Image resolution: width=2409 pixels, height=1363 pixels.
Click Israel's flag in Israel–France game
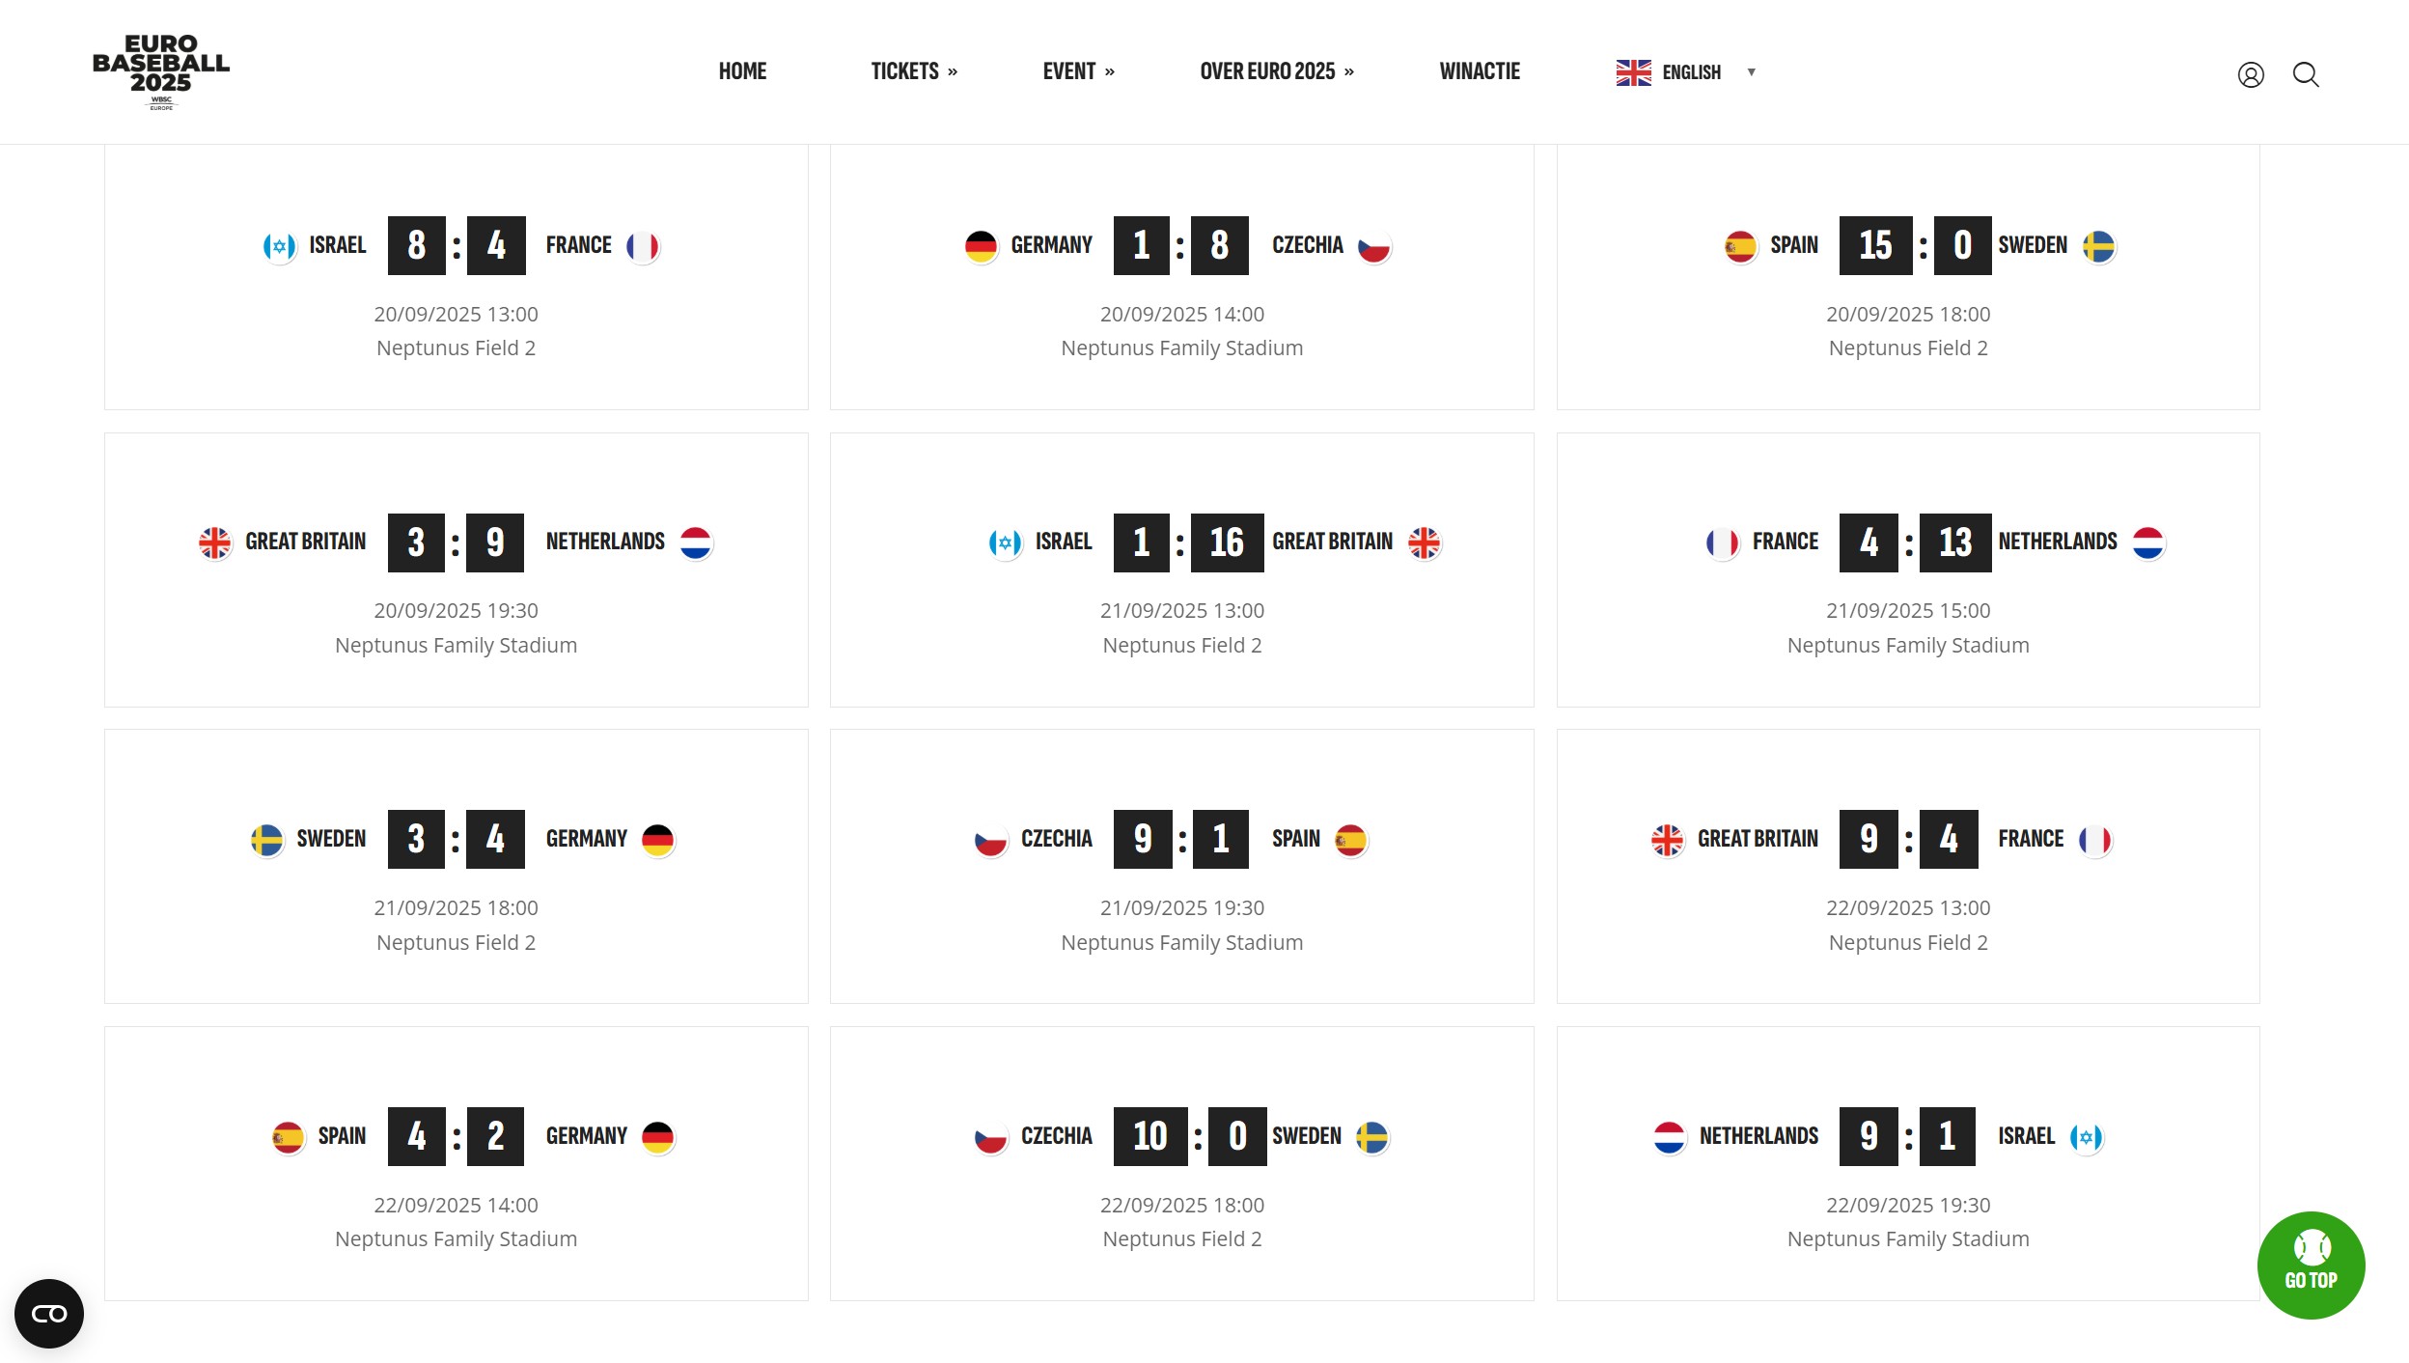click(x=280, y=246)
